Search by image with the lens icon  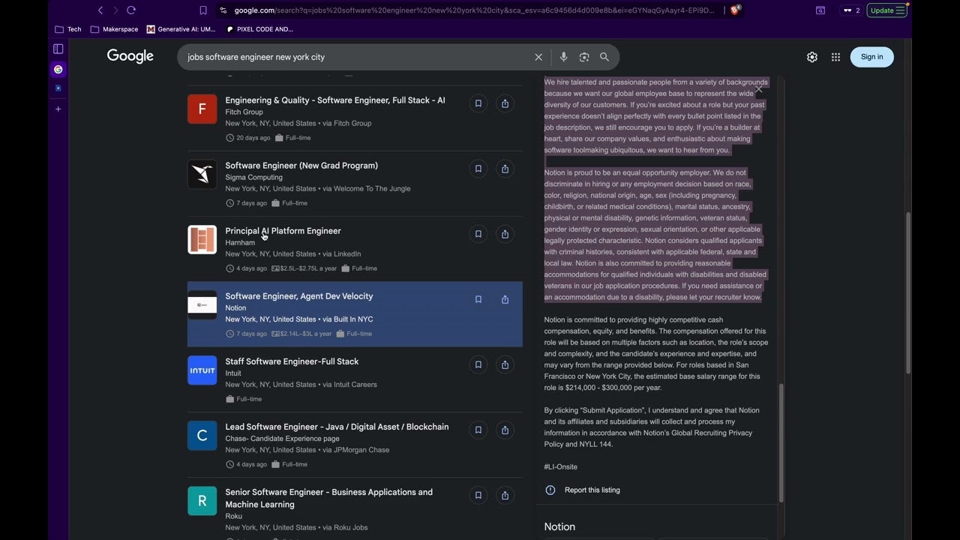coord(584,57)
